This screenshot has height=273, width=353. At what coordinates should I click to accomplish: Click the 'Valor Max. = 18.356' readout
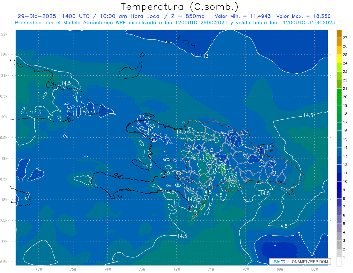(x=304, y=16)
